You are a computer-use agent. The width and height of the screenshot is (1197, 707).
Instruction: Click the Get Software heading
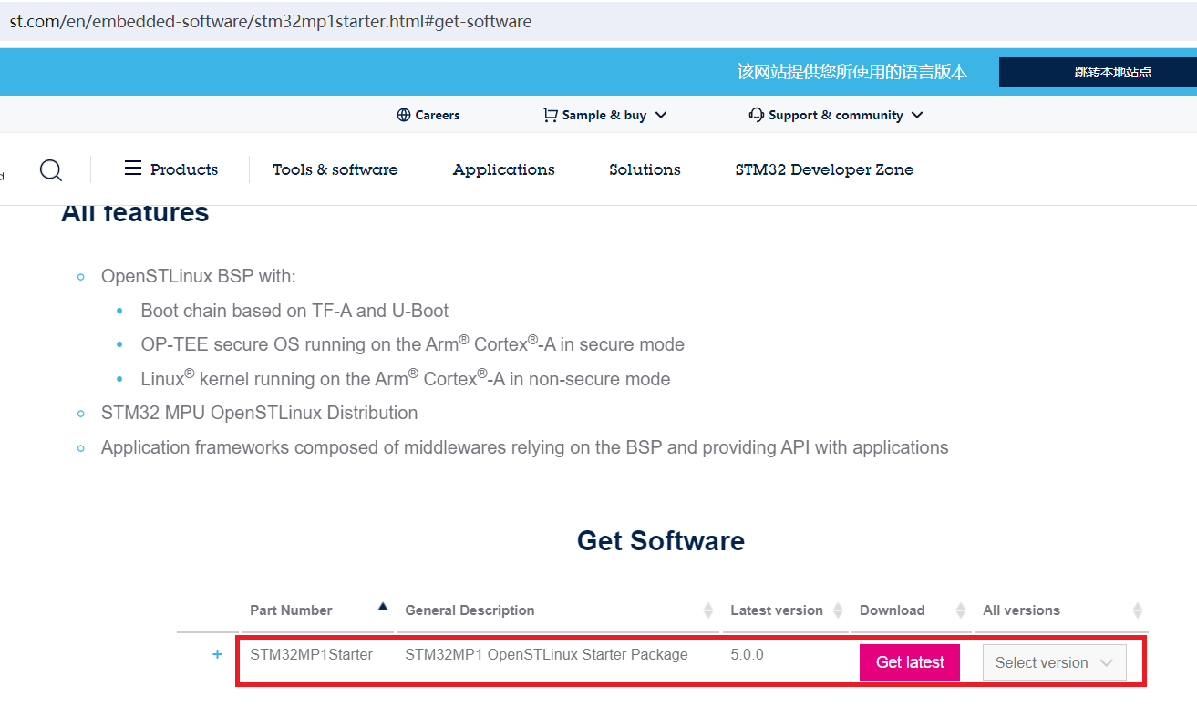click(661, 540)
